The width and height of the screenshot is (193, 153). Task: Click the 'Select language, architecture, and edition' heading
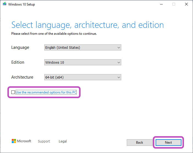tap(87, 25)
